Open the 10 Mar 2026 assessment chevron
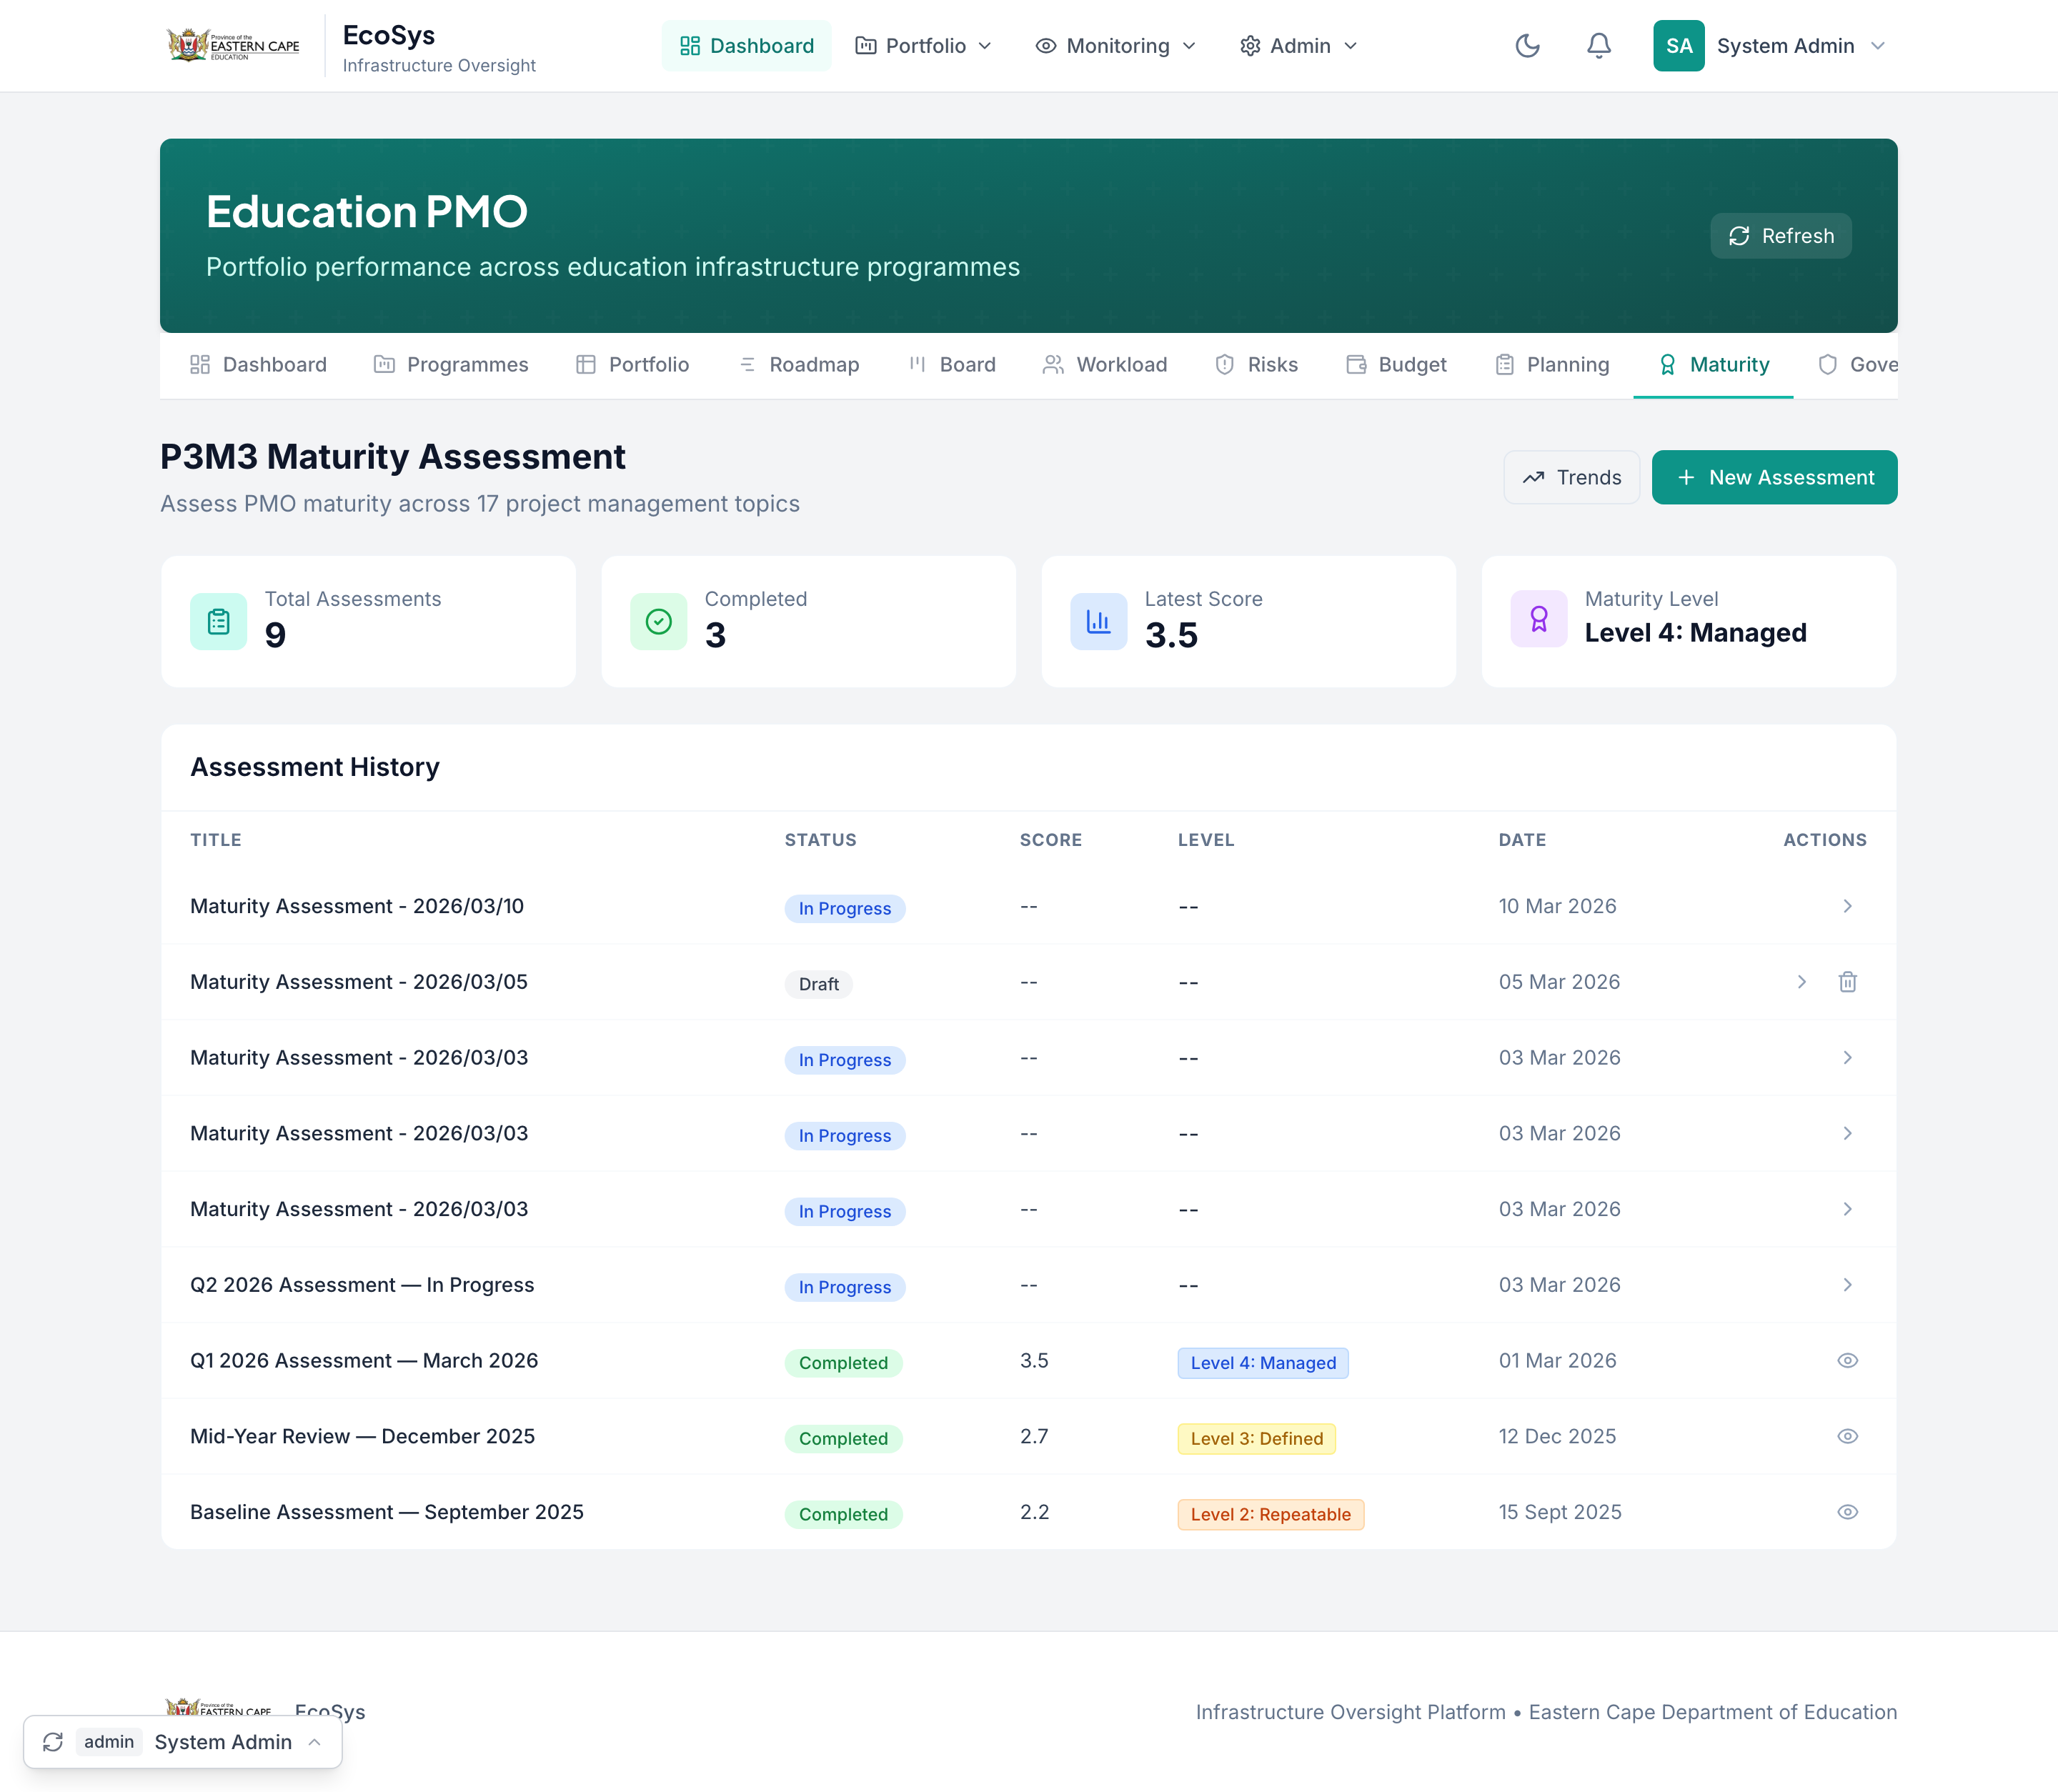 click(x=1847, y=906)
